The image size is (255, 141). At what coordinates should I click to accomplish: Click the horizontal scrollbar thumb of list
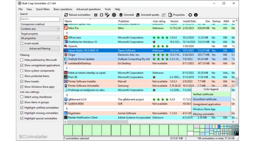pyautogui.click(x=97, y=122)
